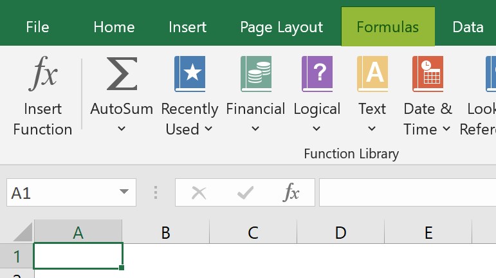Image resolution: width=496 pixels, height=278 pixels.
Task: Select the Formulas tab
Action: point(388,26)
